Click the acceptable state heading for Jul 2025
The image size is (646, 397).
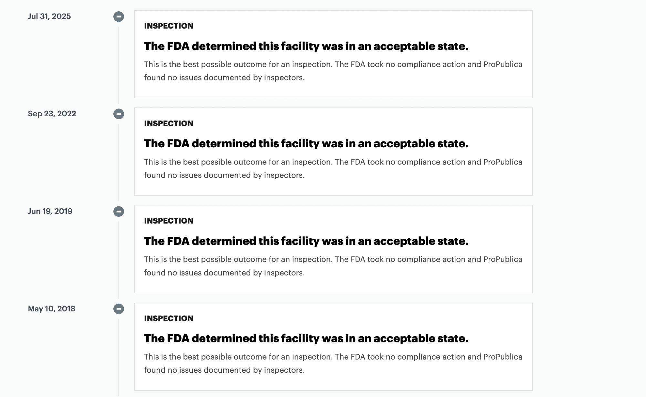pyautogui.click(x=306, y=46)
